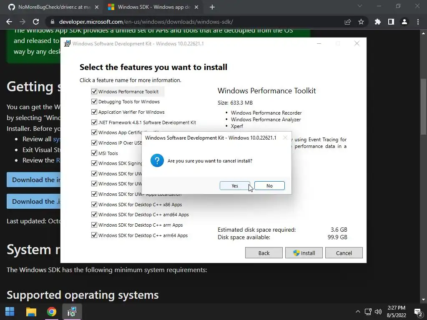
Task: Click Download the .iso button on webpage
Action: (x=33, y=201)
